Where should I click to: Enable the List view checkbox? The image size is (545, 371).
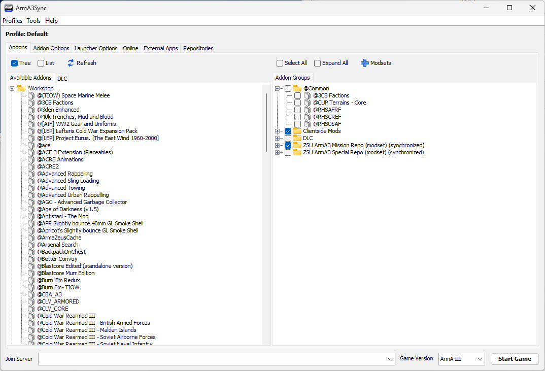41,63
